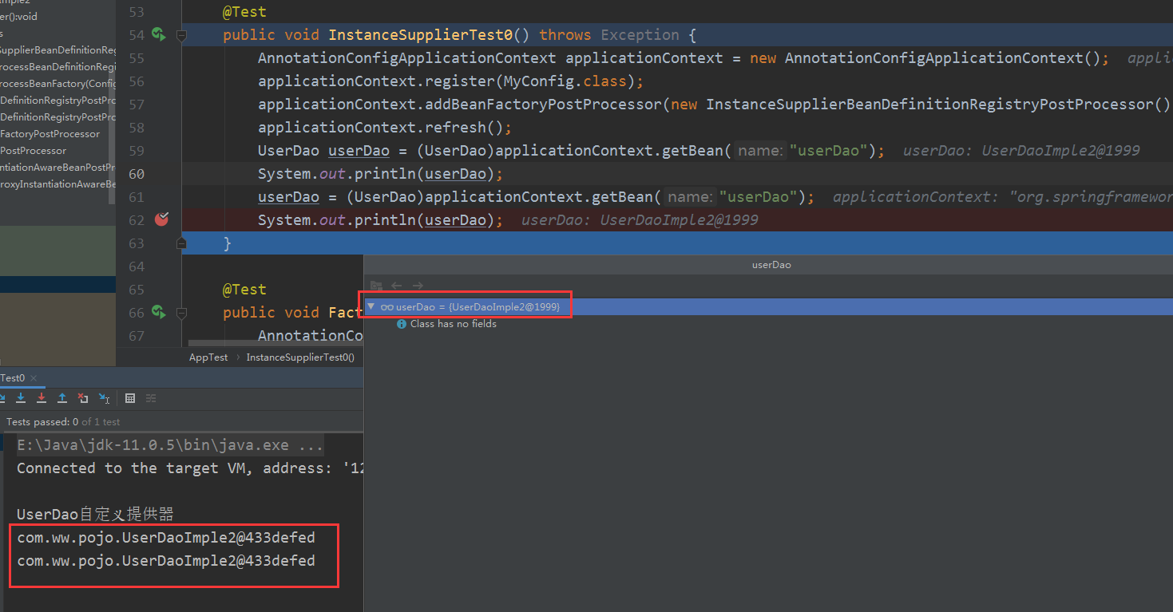Image resolution: width=1173 pixels, height=612 pixels.
Task: Click the glasses watch icon beside userDao
Action: 387,307
